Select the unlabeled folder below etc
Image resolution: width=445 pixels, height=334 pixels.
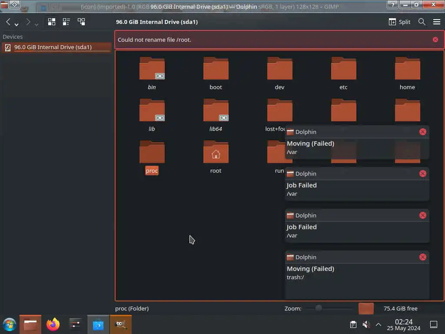[343, 110]
